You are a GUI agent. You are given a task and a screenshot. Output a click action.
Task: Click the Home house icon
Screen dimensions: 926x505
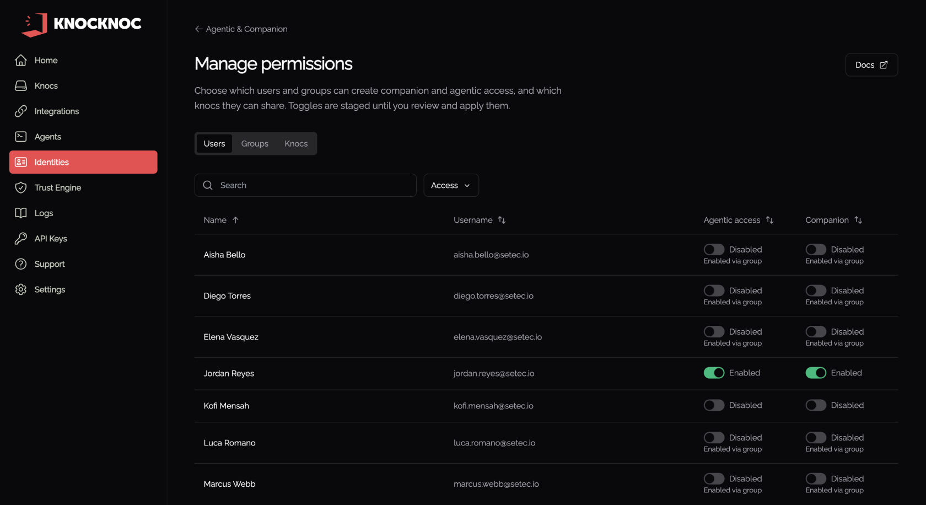click(21, 60)
